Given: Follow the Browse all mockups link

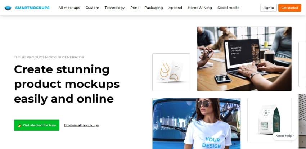Looking at the screenshot, I should click(81, 125).
